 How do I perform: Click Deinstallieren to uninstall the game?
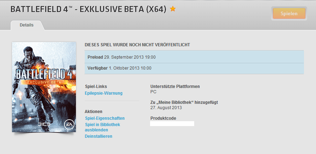pyautogui.click(x=99, y=136)
